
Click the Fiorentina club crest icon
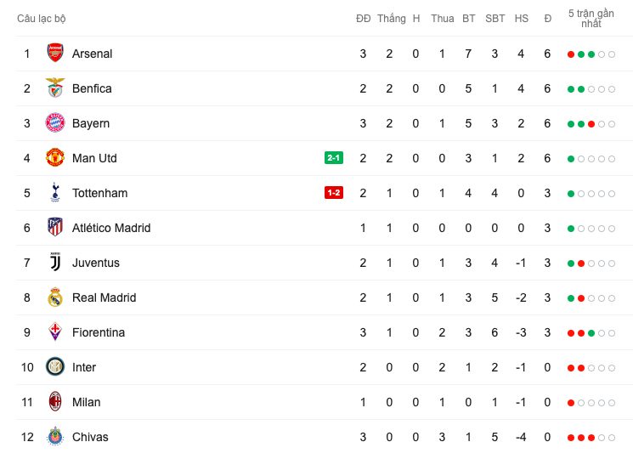point(55,332)
